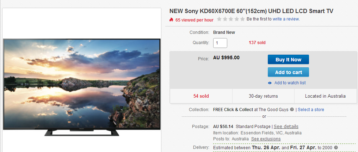
Task: Click the Located in Australia cell
Action: 325,96
